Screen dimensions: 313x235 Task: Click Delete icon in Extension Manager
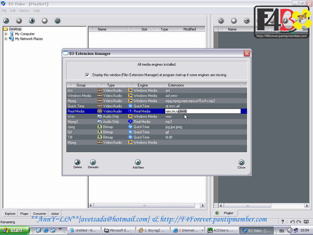[x=77, y=162]
